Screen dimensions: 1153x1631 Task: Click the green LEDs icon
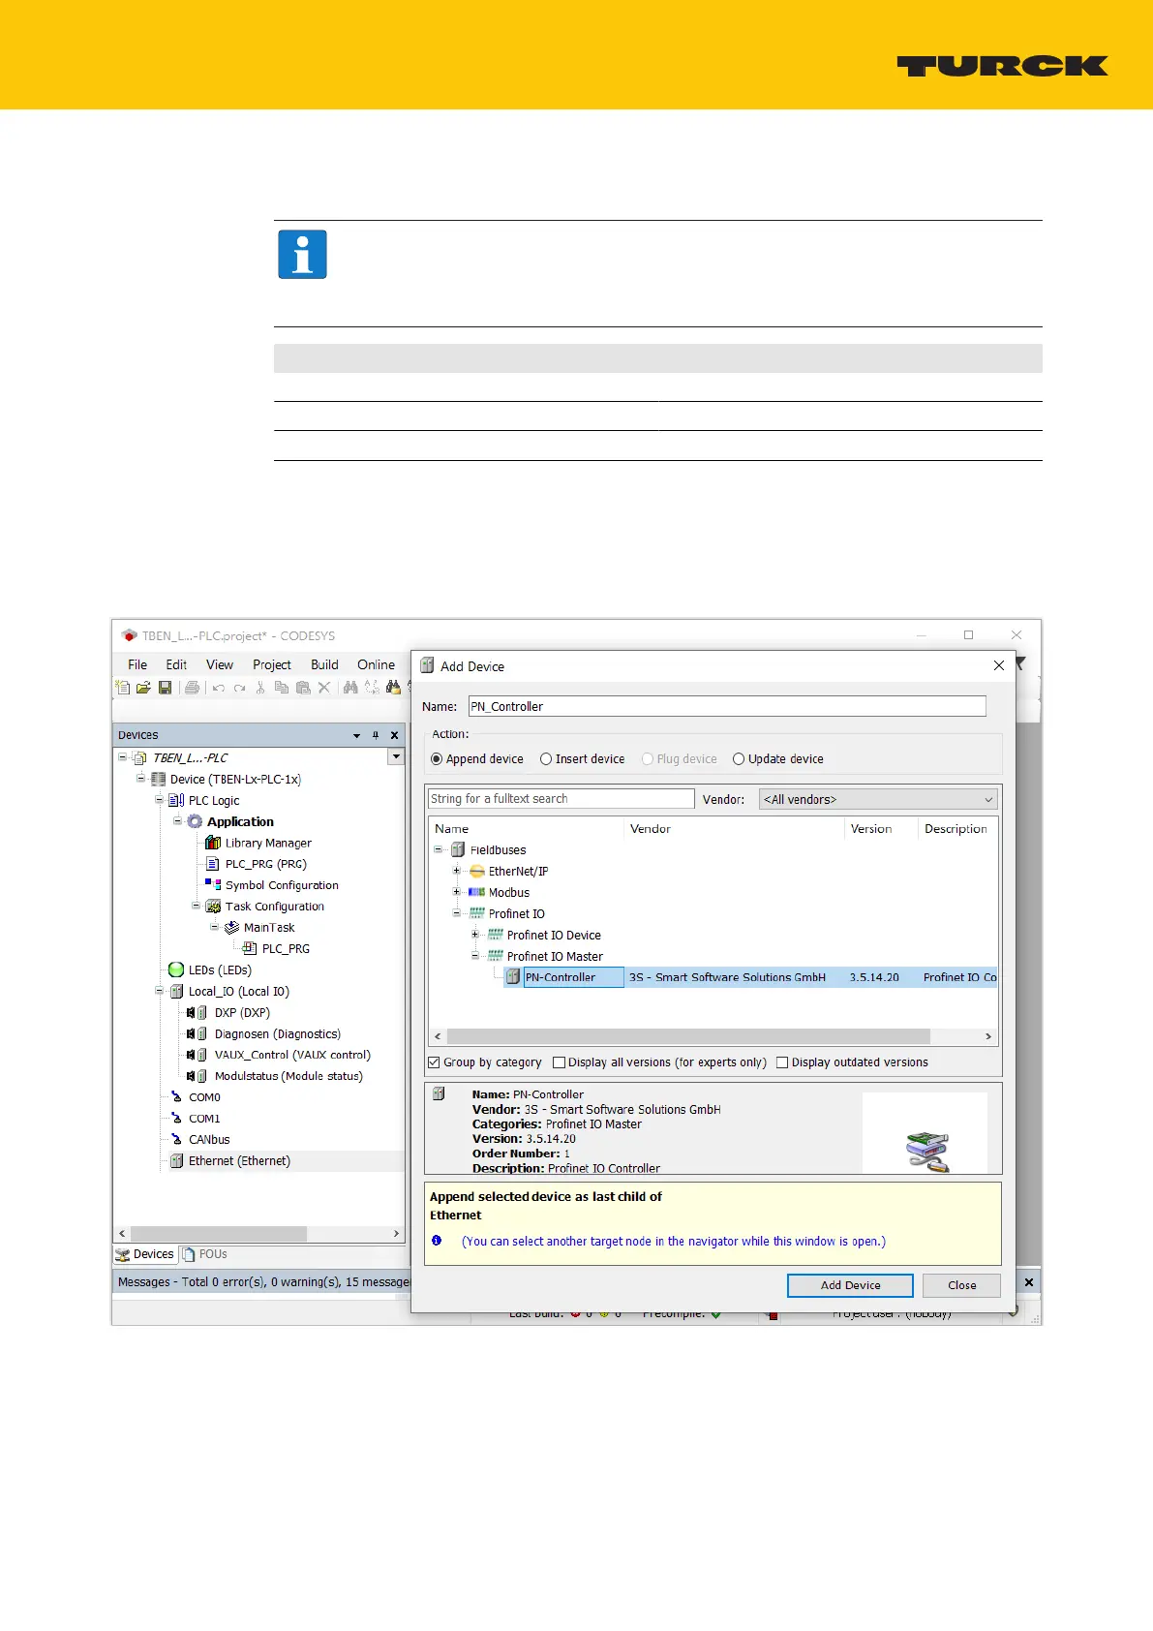(176, 969)
